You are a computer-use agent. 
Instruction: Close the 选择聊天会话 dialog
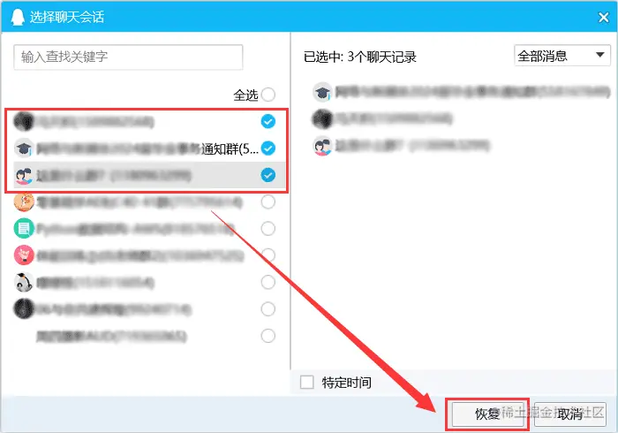pos(603,17)
